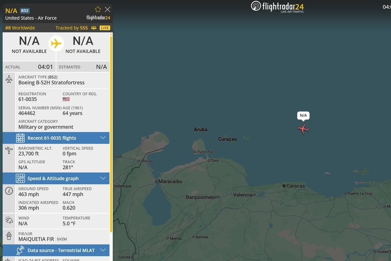Open the Speed & Altitude graph chevron
This screenshot has width=391, height=261.
103,178
